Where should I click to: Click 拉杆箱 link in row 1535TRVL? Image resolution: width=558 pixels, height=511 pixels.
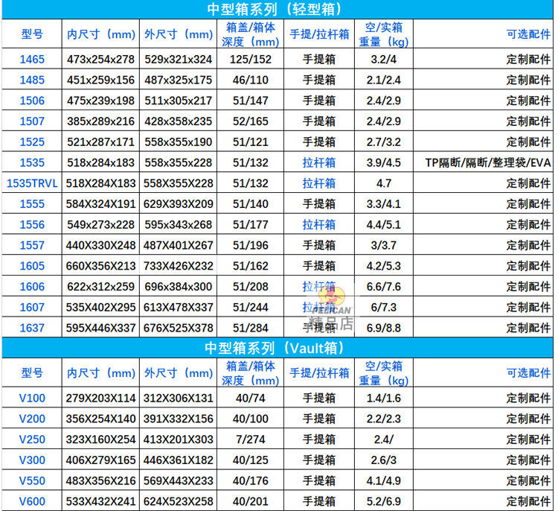click(319, 183)
